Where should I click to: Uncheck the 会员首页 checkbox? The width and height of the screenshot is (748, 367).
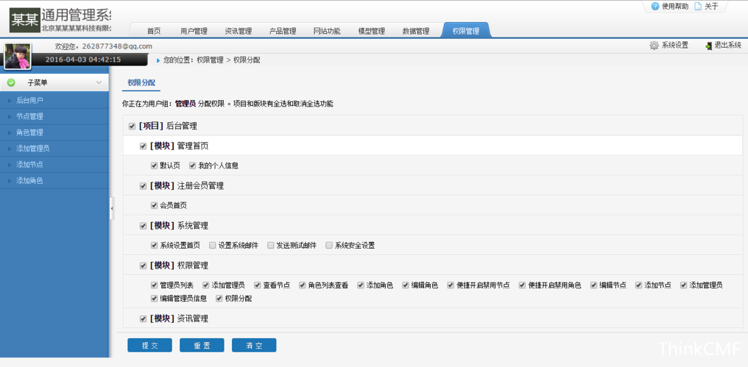(x=154, y=206)
